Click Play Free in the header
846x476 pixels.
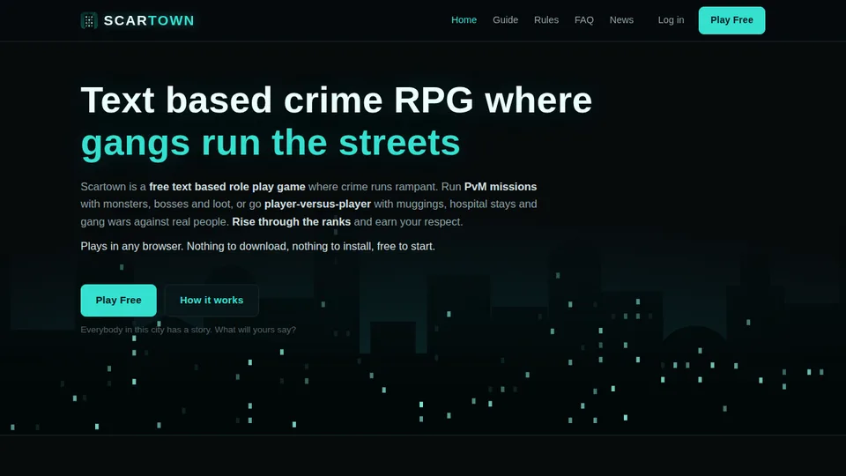click(x=731, y=20)
